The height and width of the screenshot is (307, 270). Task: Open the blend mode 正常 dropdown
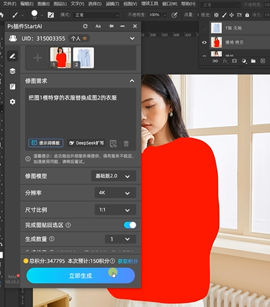point(97,15)
